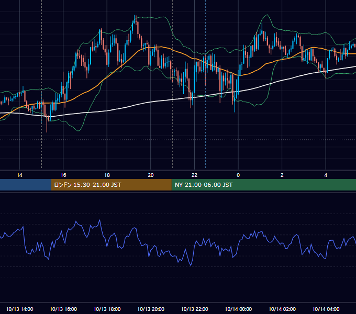Click the 4 hour label on axis

(326, 175)
